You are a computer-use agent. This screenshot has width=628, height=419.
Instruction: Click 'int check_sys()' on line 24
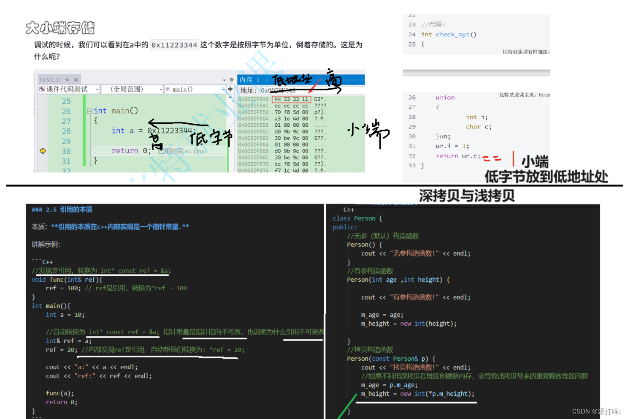(x=449, y=35)
